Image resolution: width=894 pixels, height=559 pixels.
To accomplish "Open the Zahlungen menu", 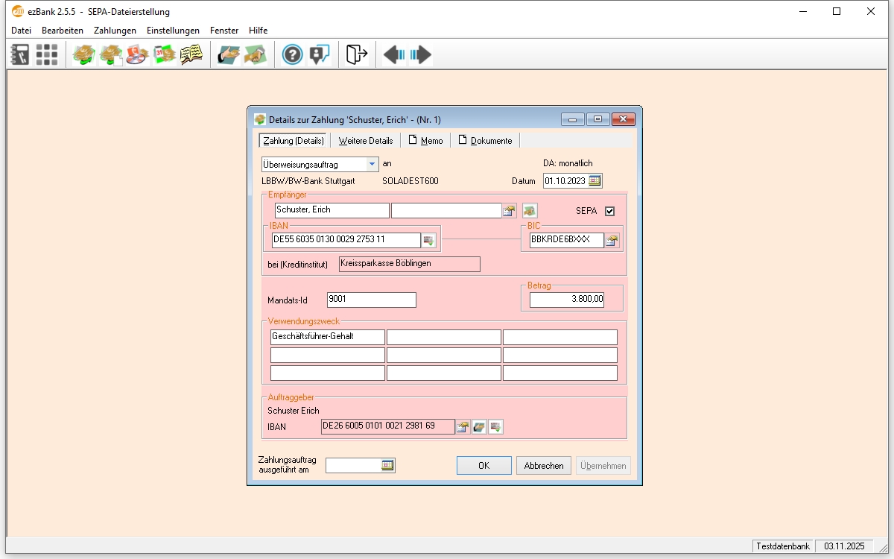I will pos(115,31).
